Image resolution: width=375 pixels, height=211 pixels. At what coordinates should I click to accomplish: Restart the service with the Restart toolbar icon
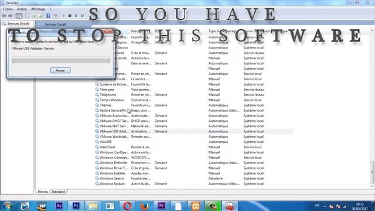(x=83, y=16)
